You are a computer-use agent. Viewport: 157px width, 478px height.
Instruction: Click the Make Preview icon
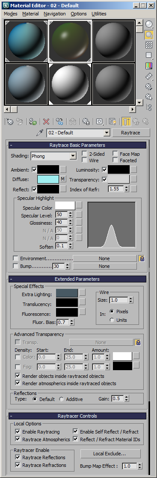(149, 76)
